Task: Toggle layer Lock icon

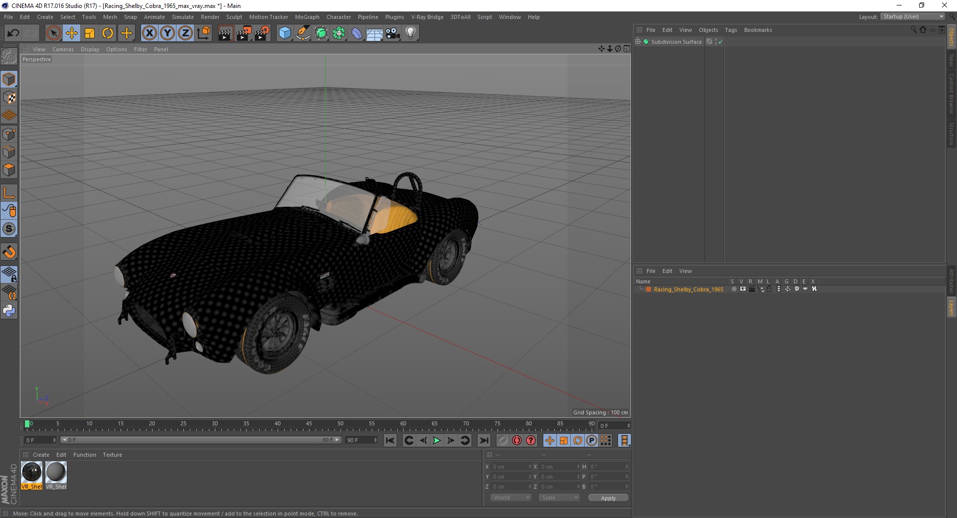Action: [x=769, y=289]
